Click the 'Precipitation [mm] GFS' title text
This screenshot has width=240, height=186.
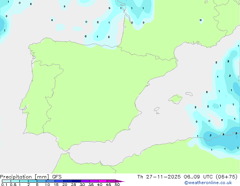tap(31, 177)
